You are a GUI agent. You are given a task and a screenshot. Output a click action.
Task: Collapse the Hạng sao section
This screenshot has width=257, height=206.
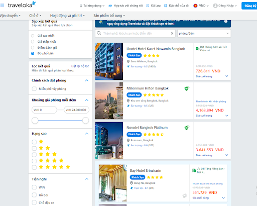pyautogui.click(x=87, y=134)
